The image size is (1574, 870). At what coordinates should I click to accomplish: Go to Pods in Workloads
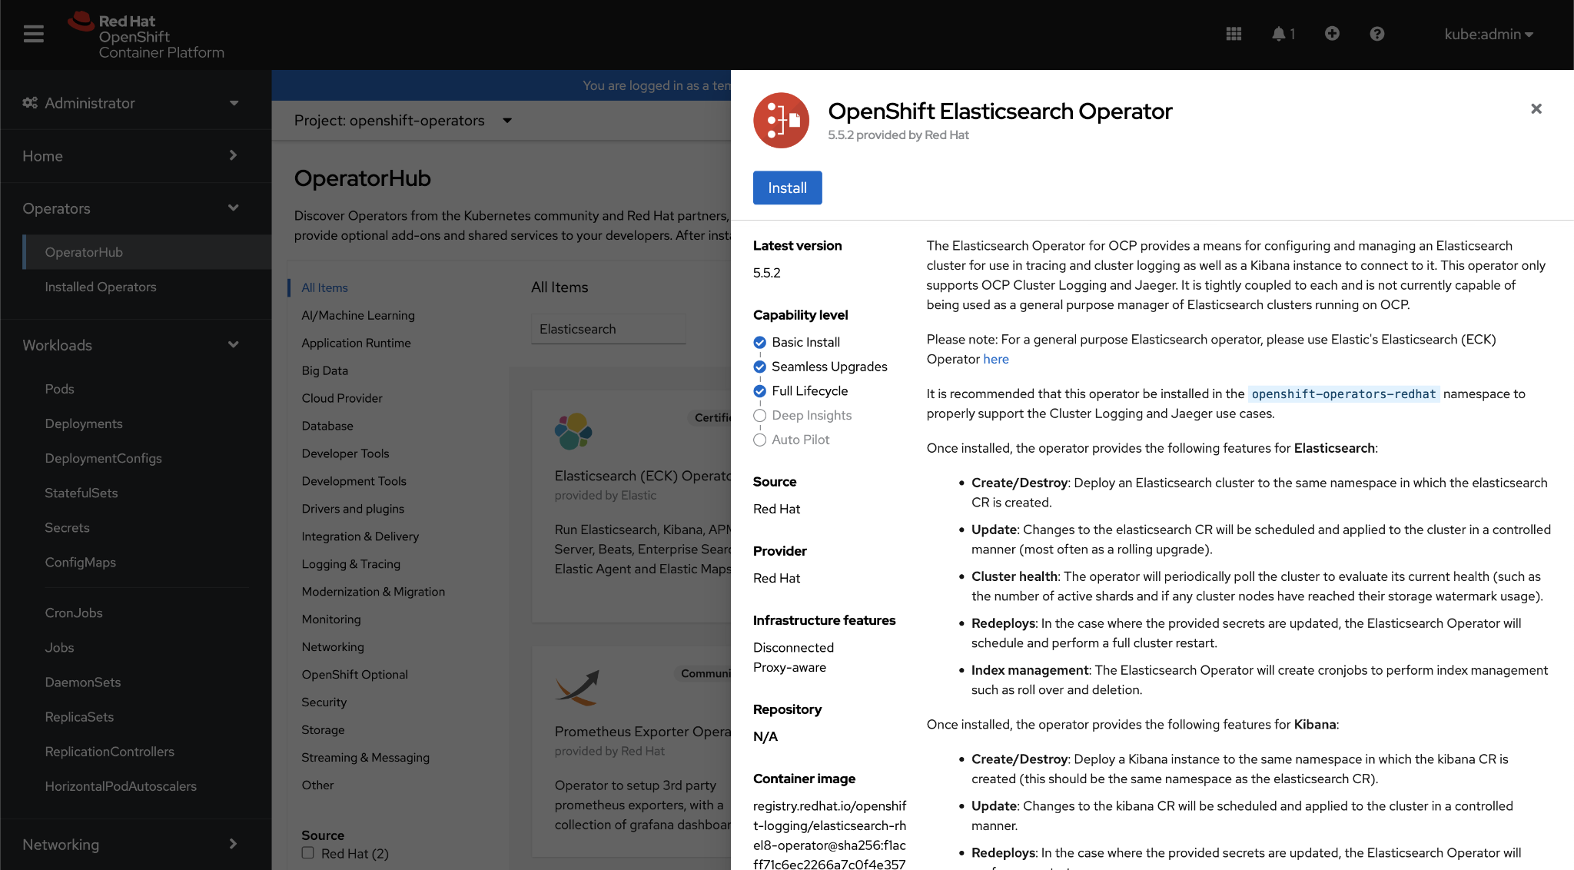click(59, 389)
